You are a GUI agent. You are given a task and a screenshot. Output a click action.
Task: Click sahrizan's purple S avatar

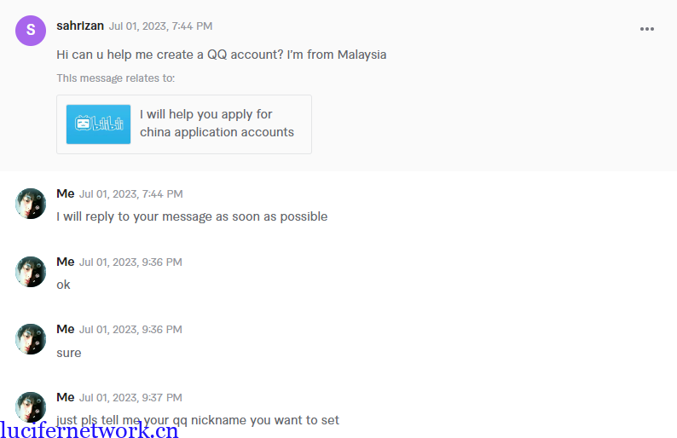coord(31,31)
